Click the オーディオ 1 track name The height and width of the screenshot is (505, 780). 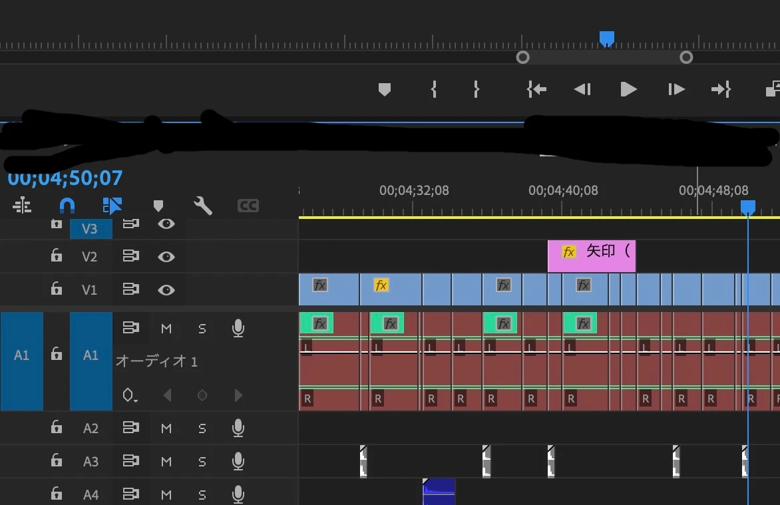156,361
